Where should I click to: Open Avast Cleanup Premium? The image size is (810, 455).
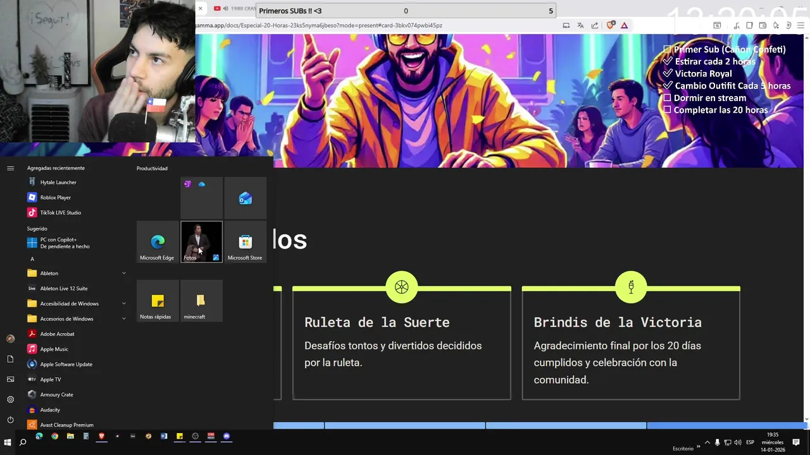(x=76, y=425)
